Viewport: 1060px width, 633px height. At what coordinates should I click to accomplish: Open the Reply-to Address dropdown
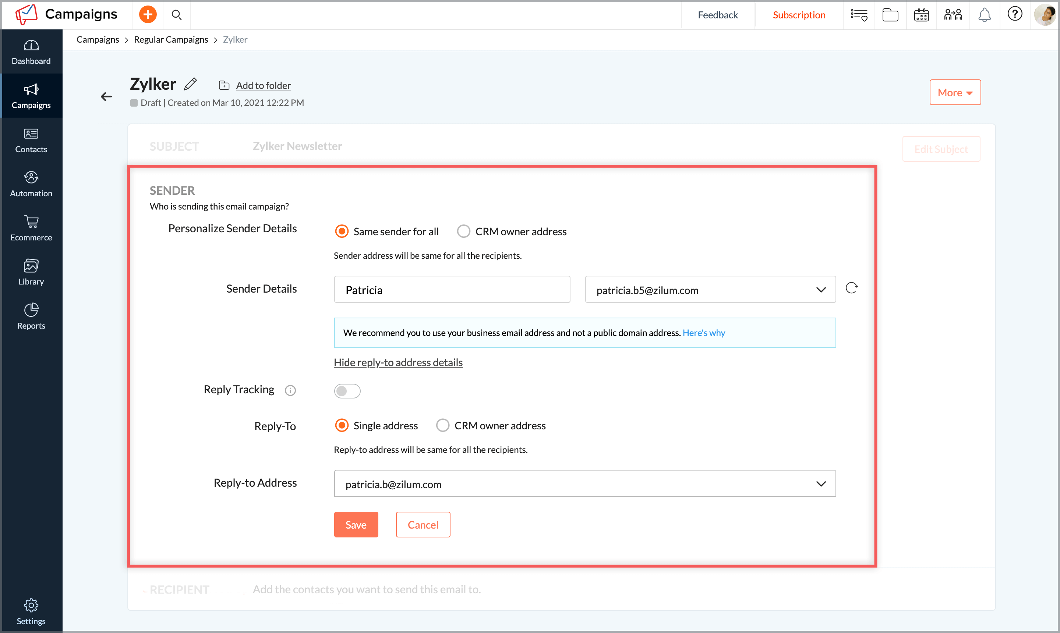tap(821, 484)
